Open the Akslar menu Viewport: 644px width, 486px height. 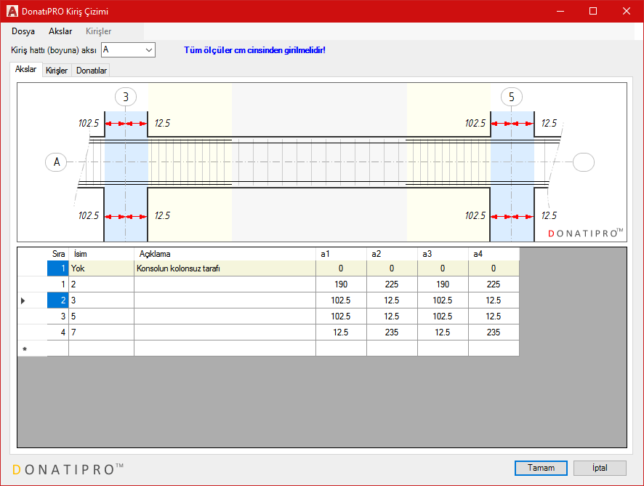[60, 31]
